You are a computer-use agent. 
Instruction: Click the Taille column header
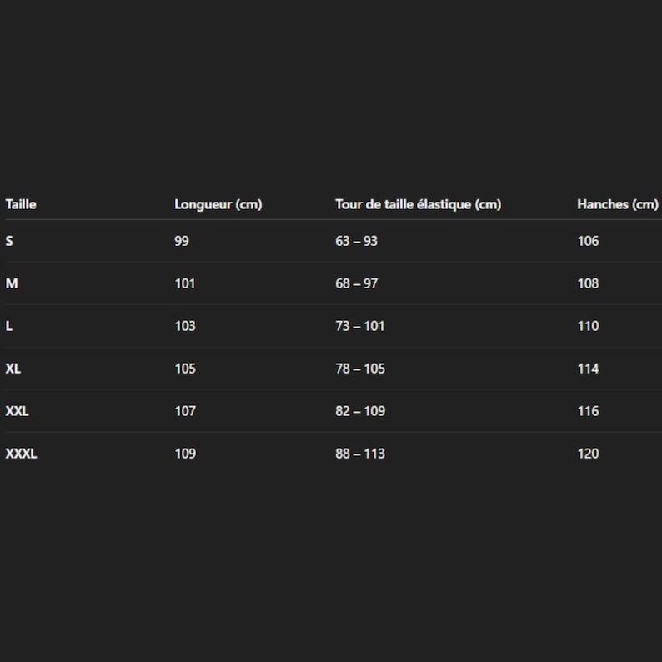(x=21, y=205)
